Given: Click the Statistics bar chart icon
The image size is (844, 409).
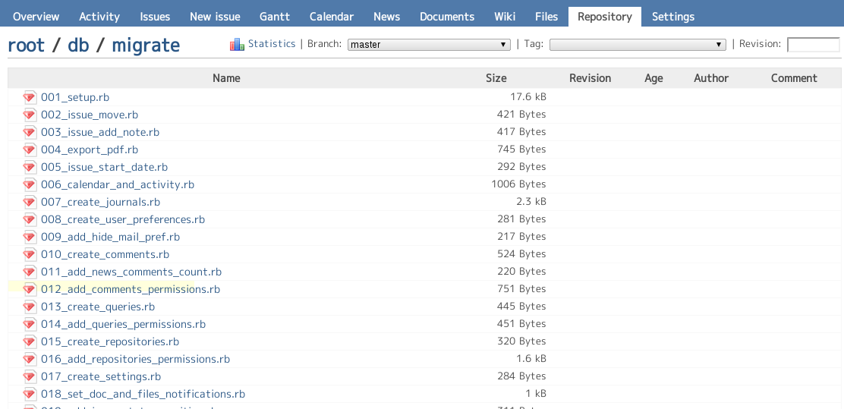Looking at the screenshot, I should 237,45.
